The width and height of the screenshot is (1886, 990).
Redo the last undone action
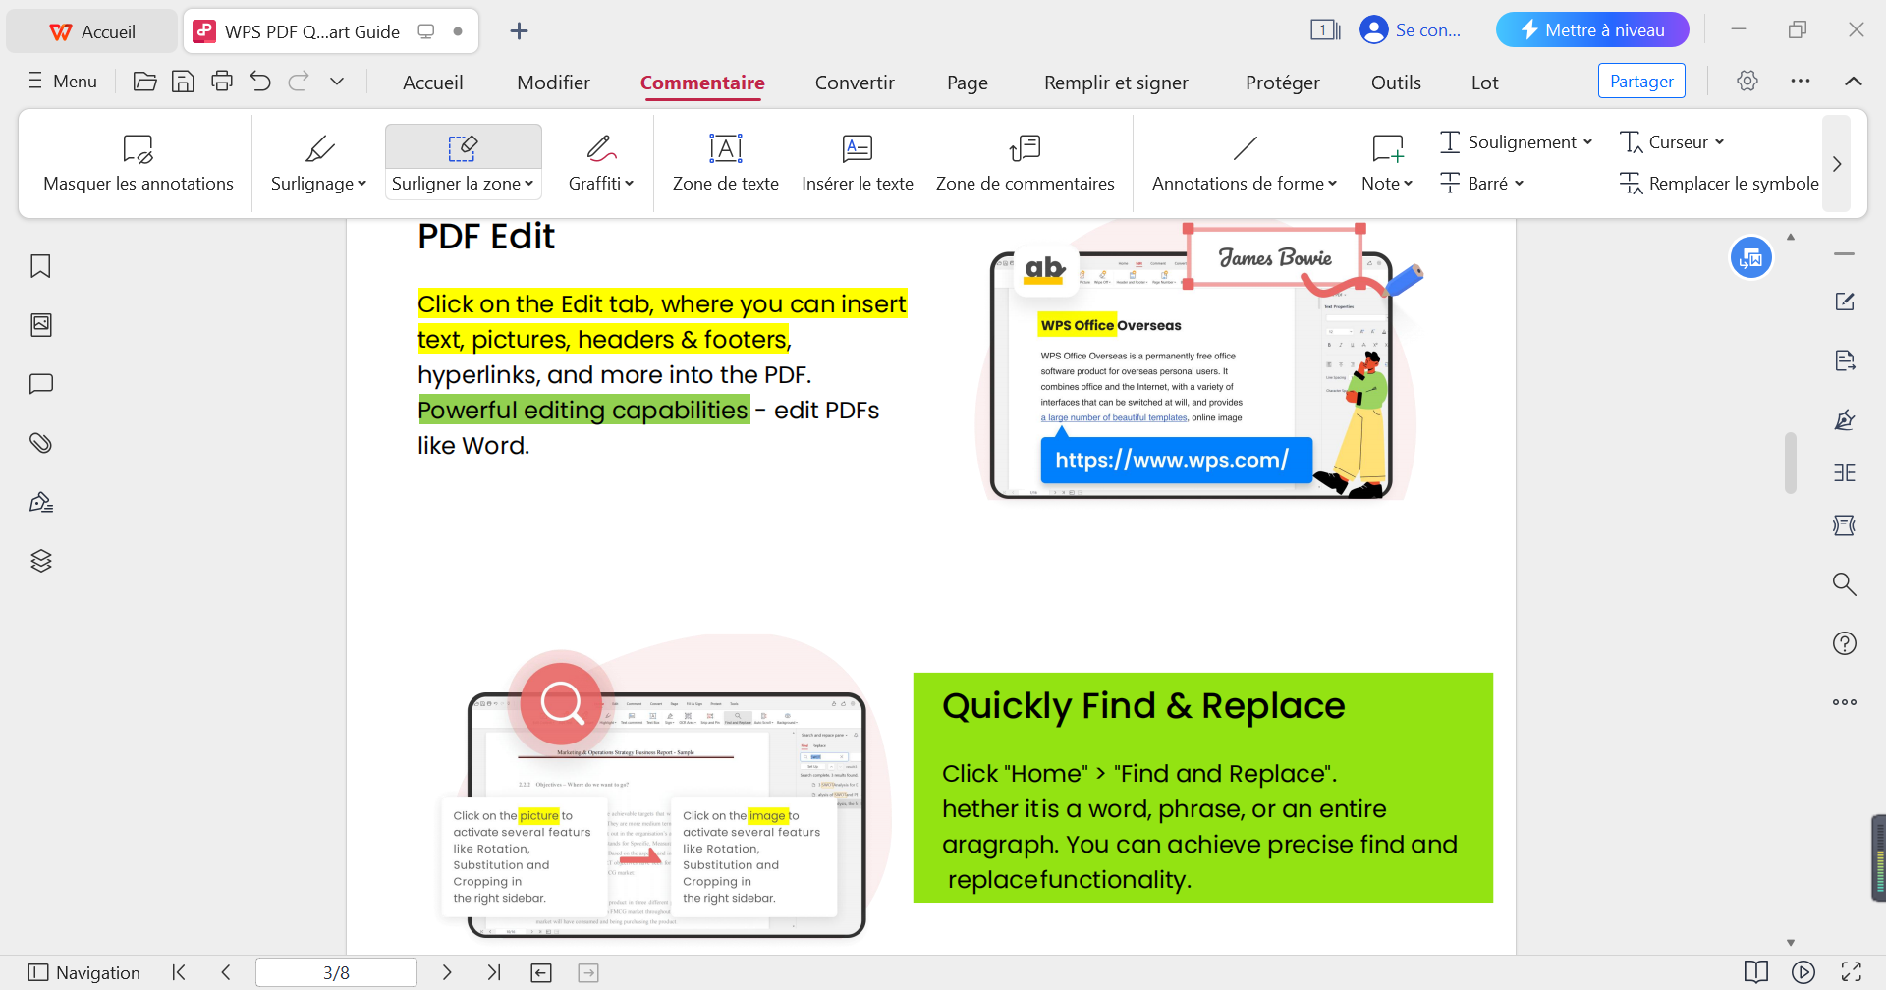coord(299,82)
